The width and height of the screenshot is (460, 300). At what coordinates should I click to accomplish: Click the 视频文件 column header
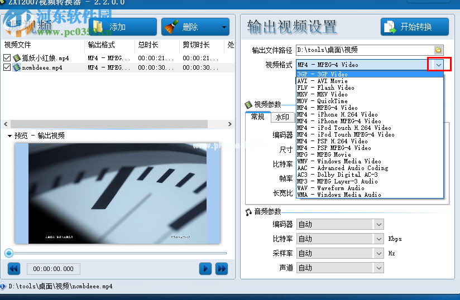[43, 45]
